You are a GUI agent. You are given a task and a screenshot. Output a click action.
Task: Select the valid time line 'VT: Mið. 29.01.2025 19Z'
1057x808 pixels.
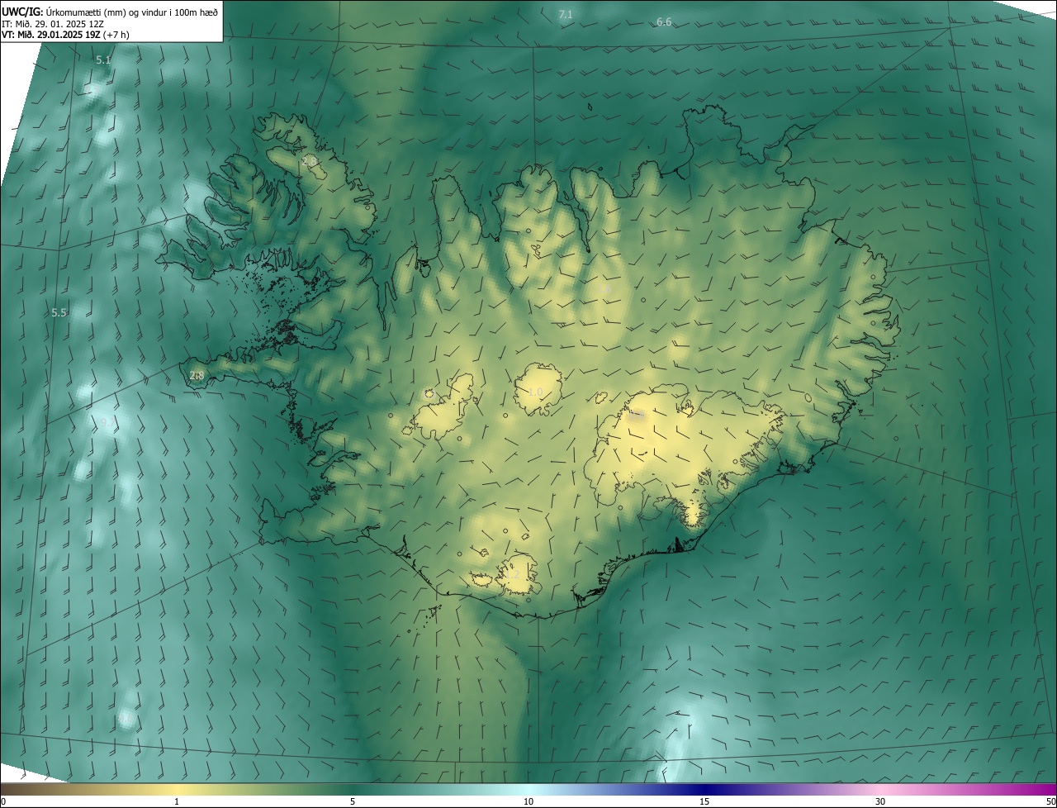tap(51, 35)
